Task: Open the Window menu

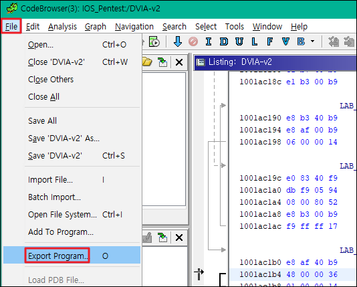Action: pos(267,26)
